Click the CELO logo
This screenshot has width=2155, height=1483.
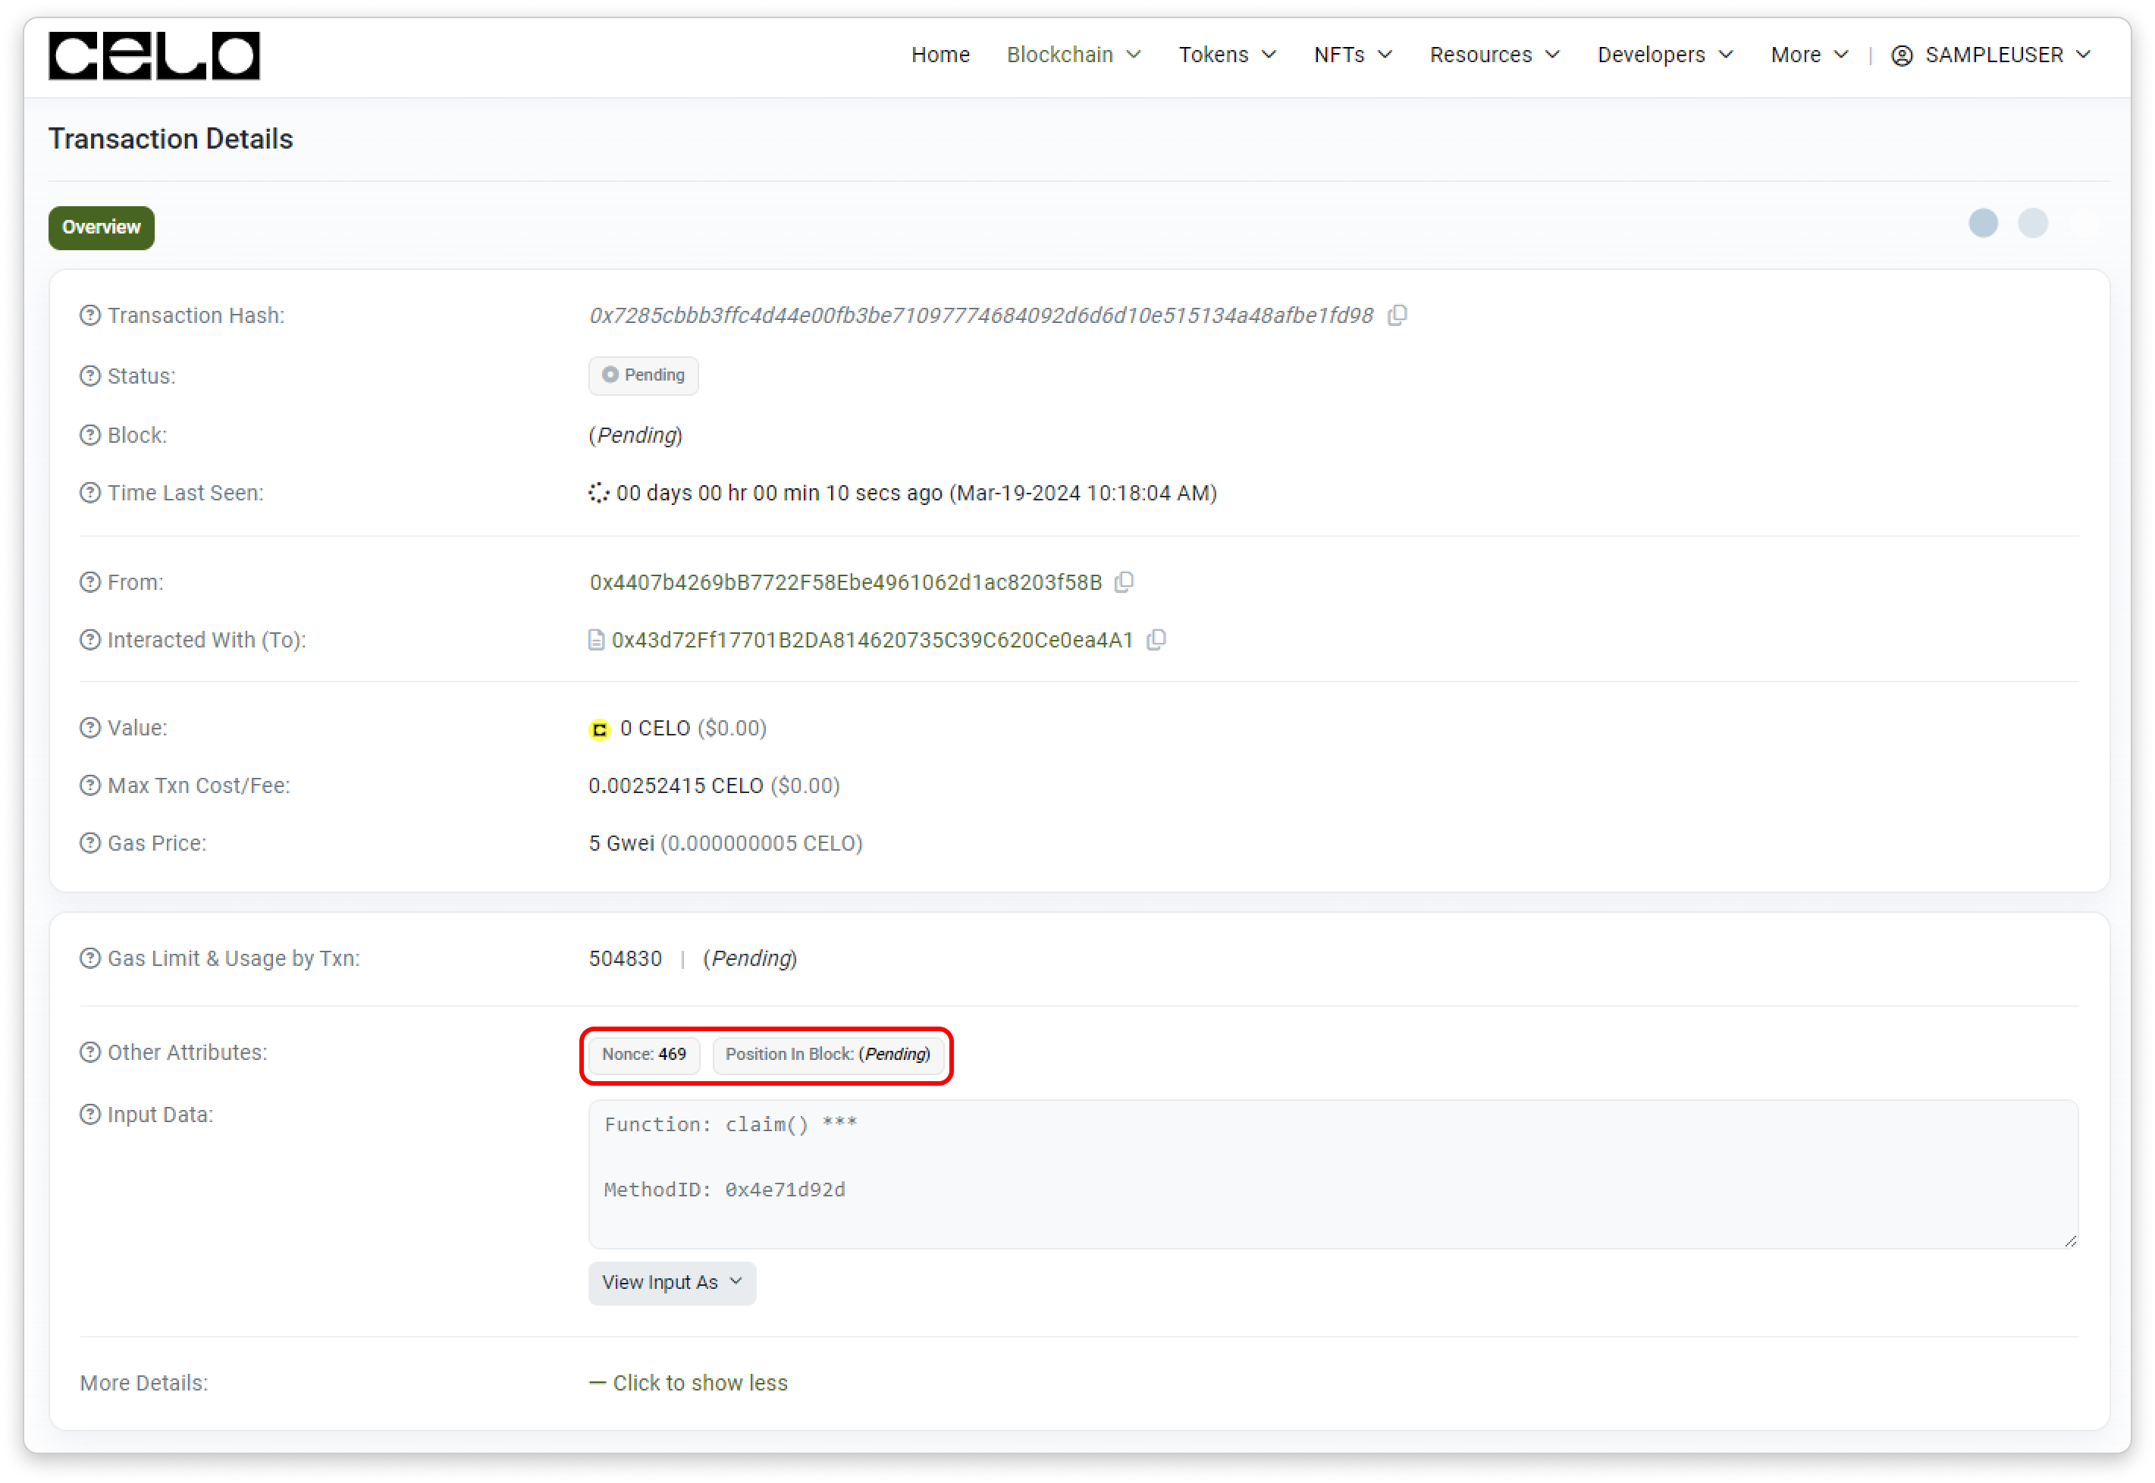click(154, 55)
